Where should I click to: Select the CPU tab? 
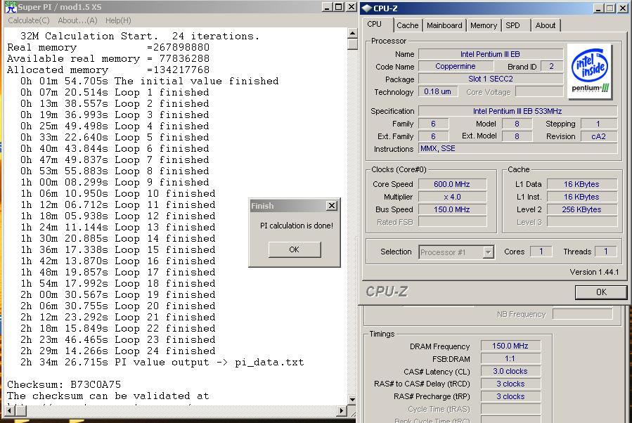click(375, 24)
